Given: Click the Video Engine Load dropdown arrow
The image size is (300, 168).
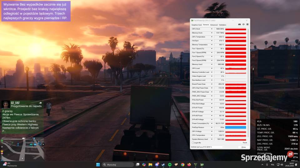Looking at the screenshot, I should [212, 76].
